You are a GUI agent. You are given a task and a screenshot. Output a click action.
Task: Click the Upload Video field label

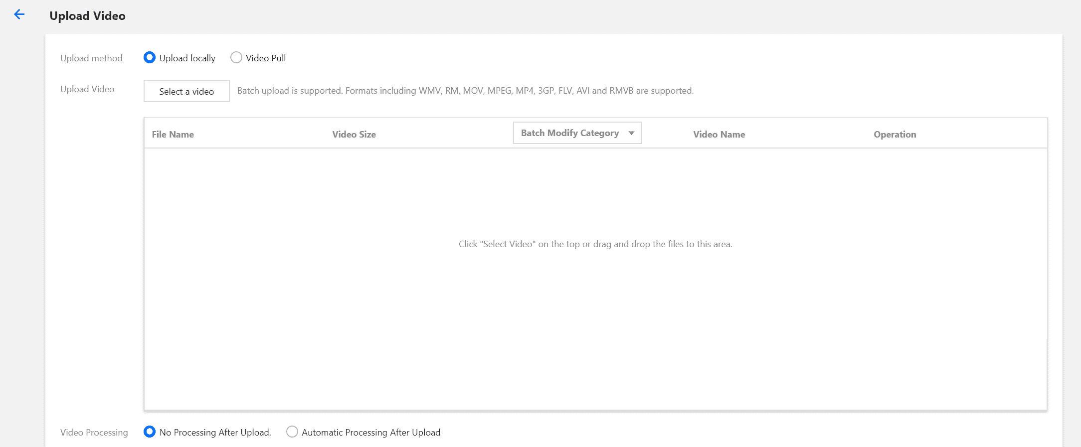(87, 89)
